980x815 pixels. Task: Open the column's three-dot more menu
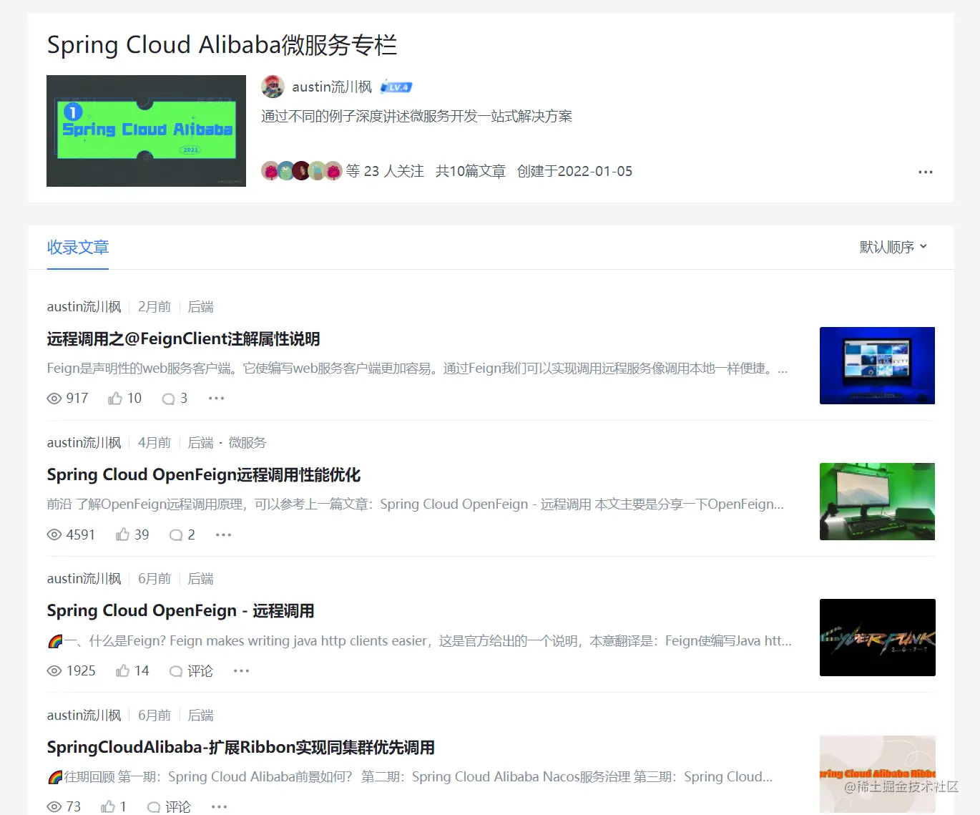pyautogui.click(x=926, y=172)
